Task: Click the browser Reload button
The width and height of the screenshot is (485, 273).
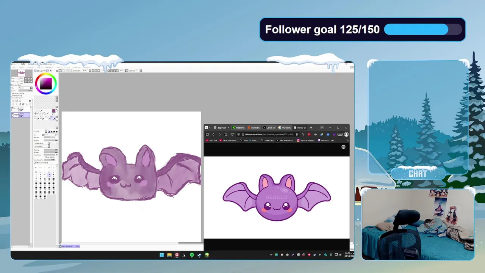Action: coord(232,135)
